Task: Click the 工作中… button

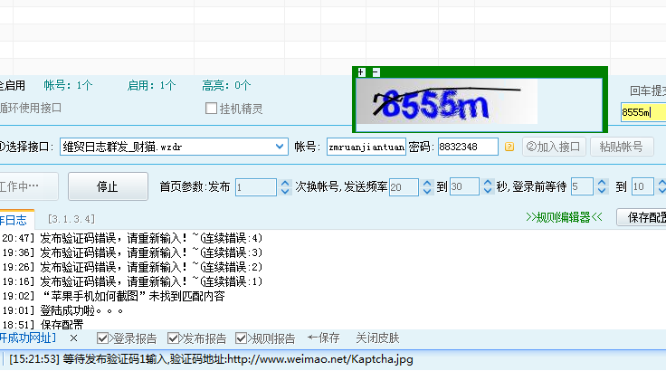Action: [x=28, y=186]
